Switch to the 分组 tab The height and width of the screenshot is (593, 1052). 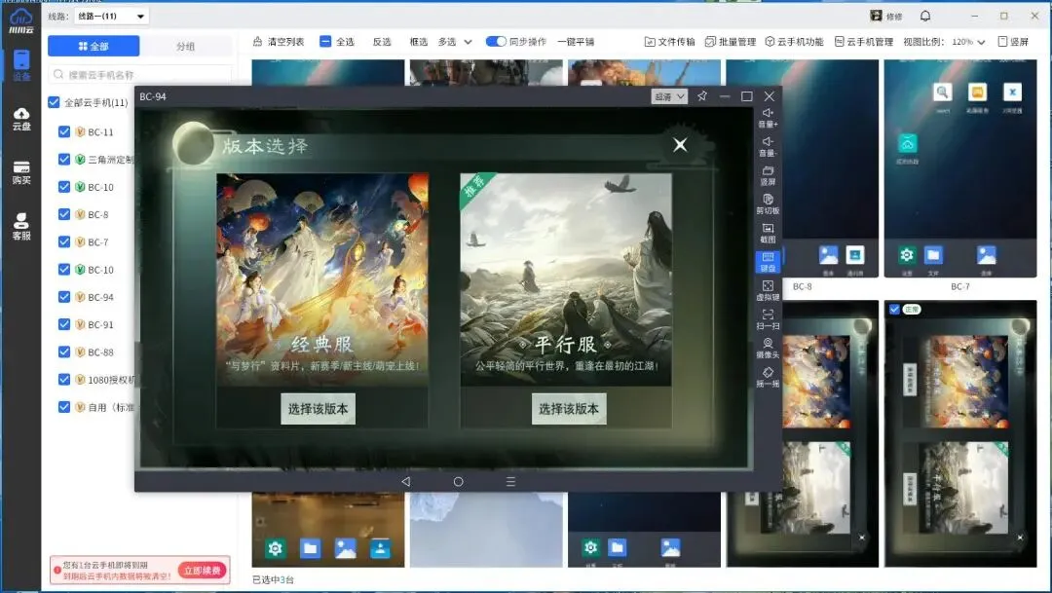point(186,47)
